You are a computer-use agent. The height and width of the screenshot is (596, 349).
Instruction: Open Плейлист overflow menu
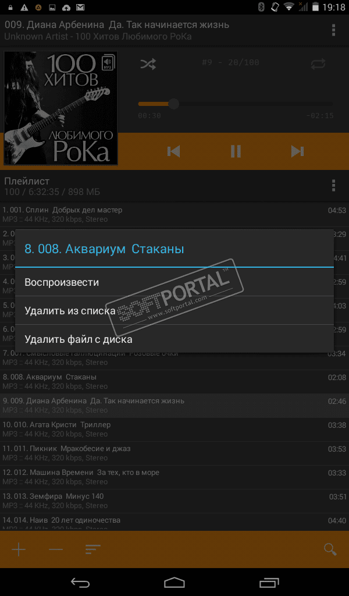[333, 186]
